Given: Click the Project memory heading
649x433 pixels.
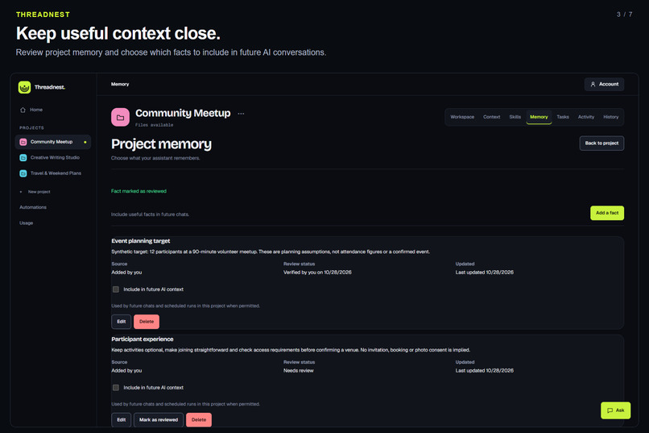Looking at the screenshot, I should click(x=161, y=144).
